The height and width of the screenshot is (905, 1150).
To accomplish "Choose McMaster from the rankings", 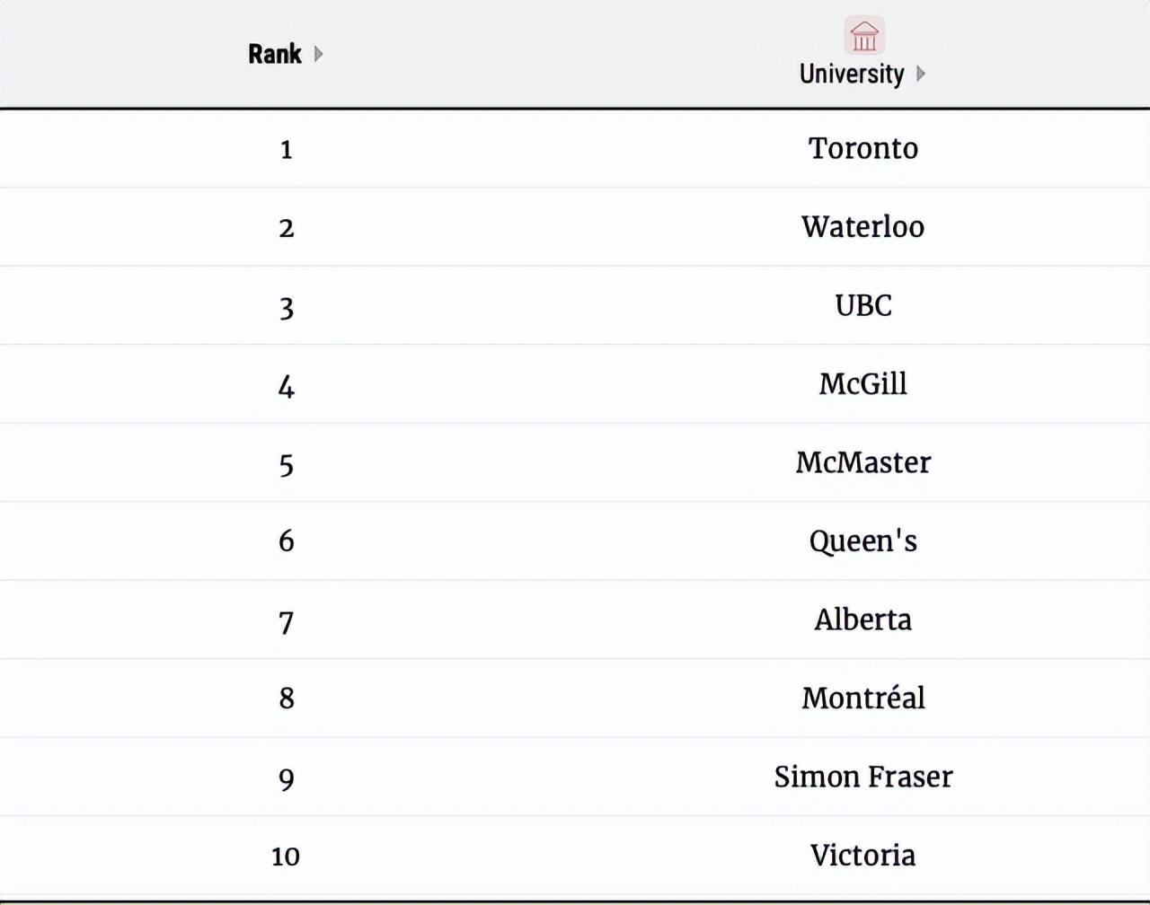I will click(x=863, y=462).
